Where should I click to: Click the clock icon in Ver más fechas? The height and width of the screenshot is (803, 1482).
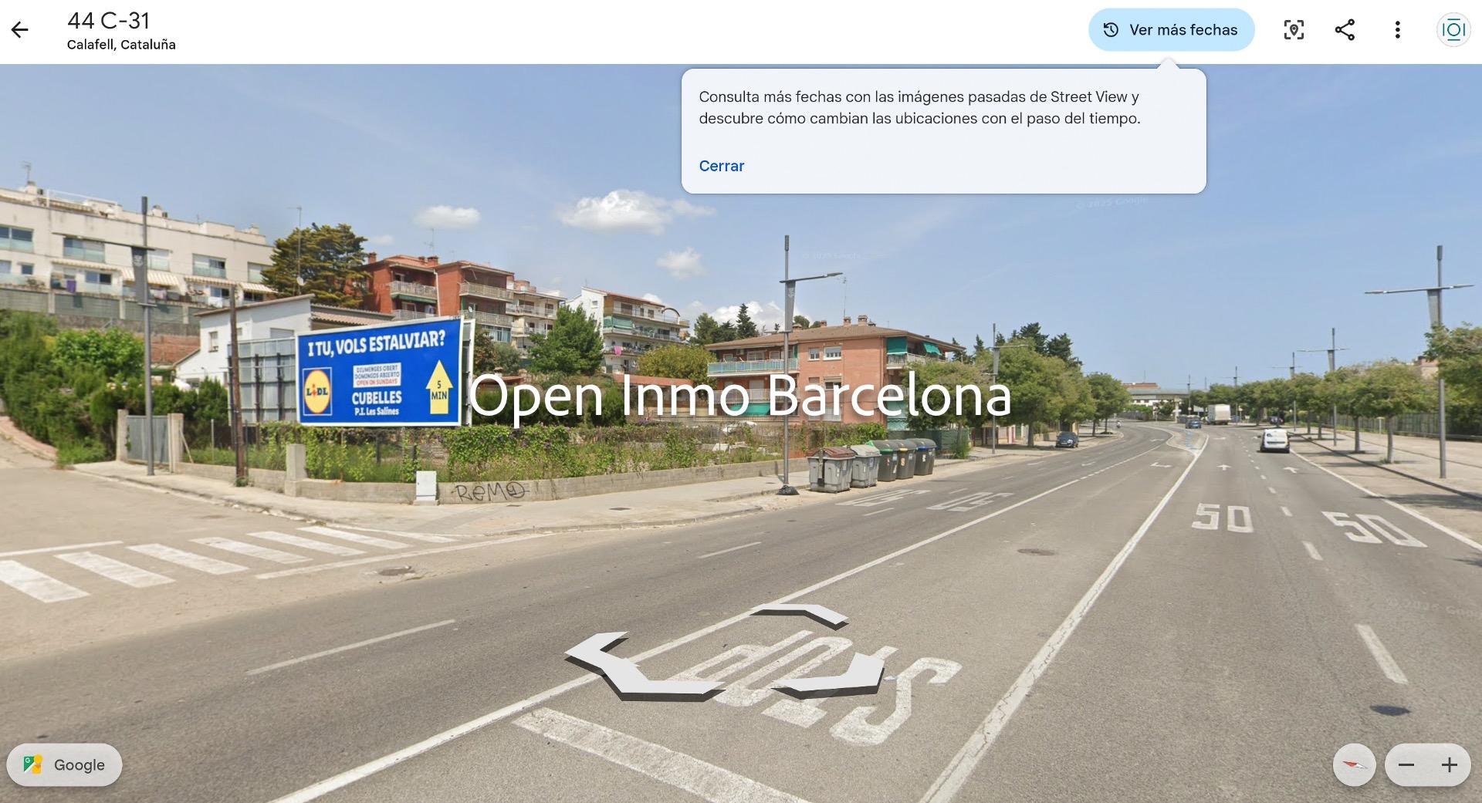pyautogui.click(x=1111, y=30)
